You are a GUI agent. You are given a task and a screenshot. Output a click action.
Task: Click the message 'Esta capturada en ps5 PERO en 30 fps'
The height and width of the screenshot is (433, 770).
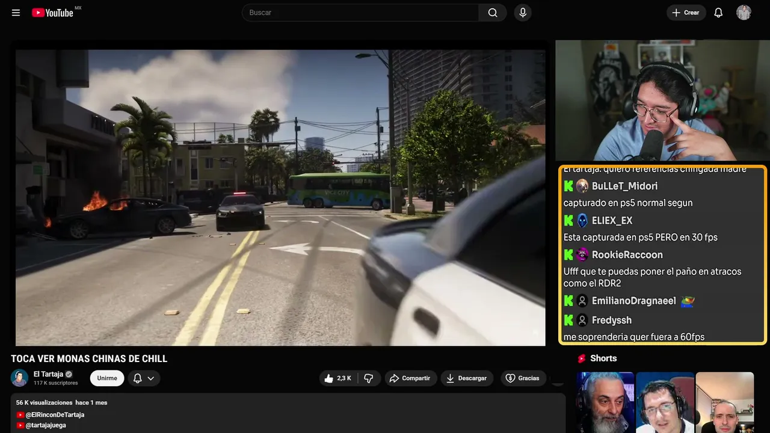coord(641,238)
